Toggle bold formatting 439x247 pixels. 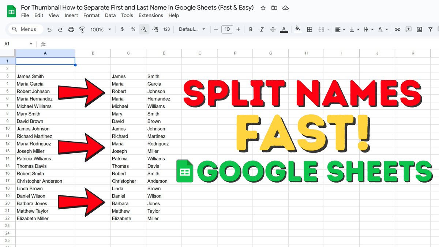tap(251, 29)
